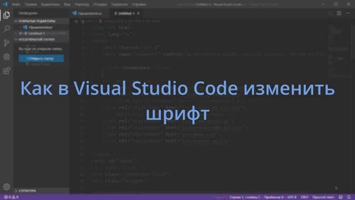Open the Правка menu
The height and width of the screenshot is (200, 355).
point(31,4)
